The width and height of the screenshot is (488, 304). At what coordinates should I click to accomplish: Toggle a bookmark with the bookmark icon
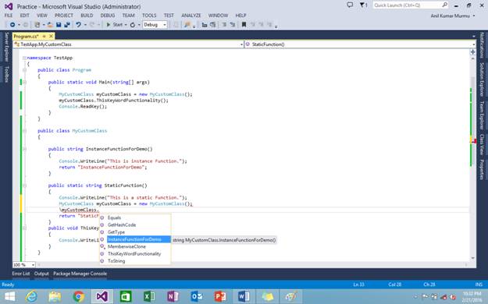pyautogui.click(x=244, y=25)
